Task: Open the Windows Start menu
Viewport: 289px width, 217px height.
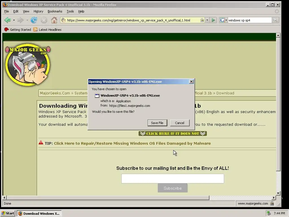Action: click(x=8, y=213)
